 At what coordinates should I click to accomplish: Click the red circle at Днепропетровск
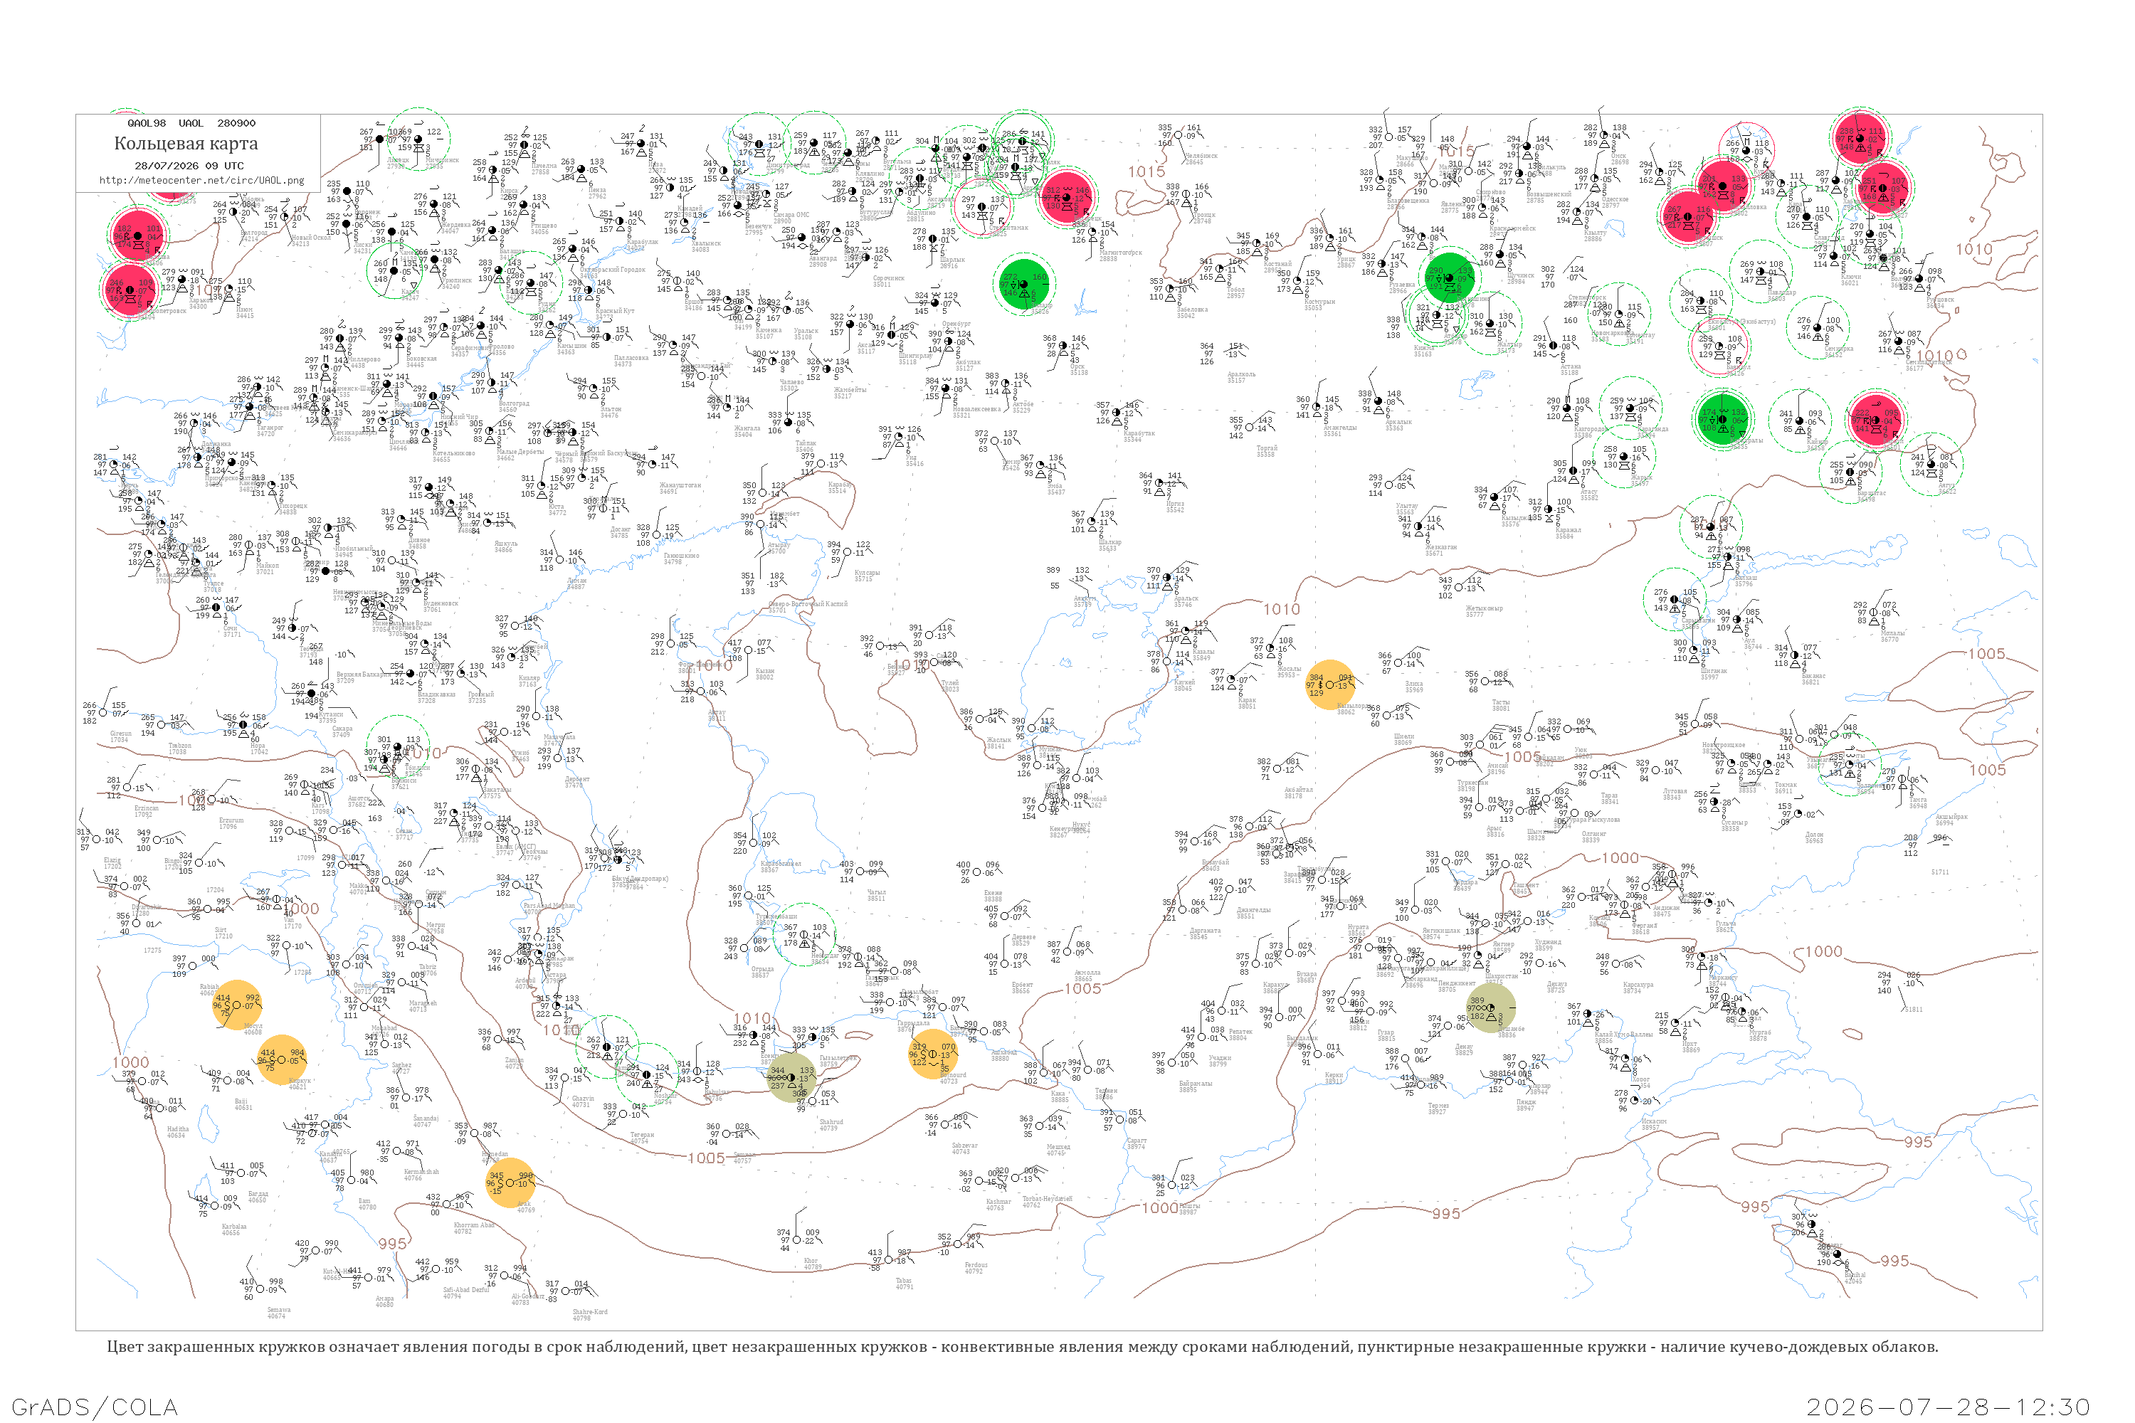tap(131, 290)
